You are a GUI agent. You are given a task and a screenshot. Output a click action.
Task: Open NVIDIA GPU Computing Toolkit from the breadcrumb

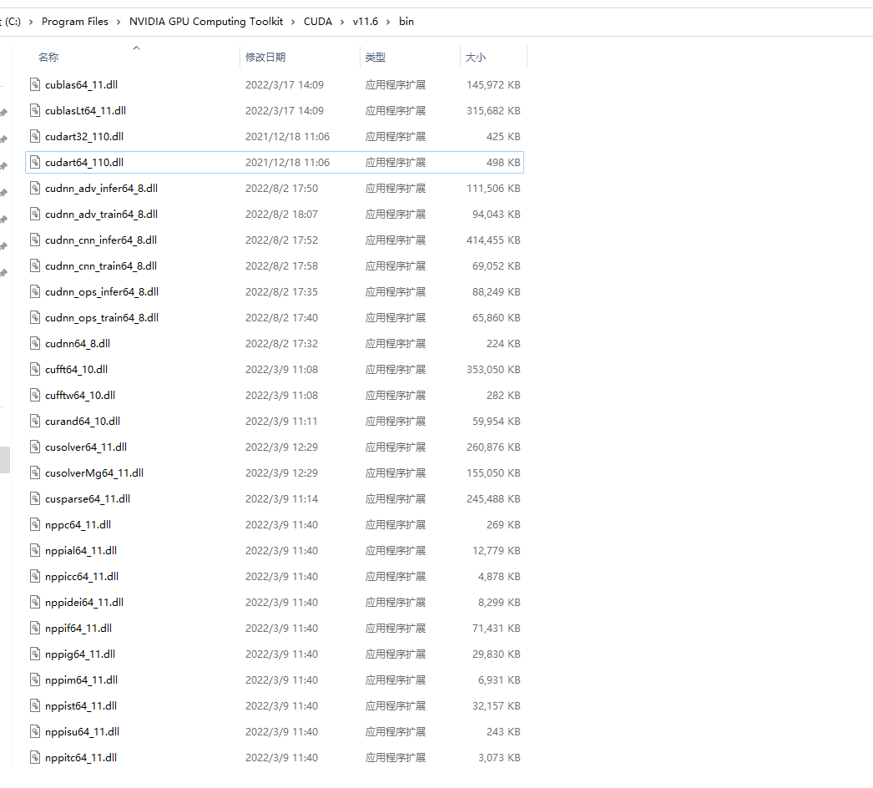tap(206, 21)
